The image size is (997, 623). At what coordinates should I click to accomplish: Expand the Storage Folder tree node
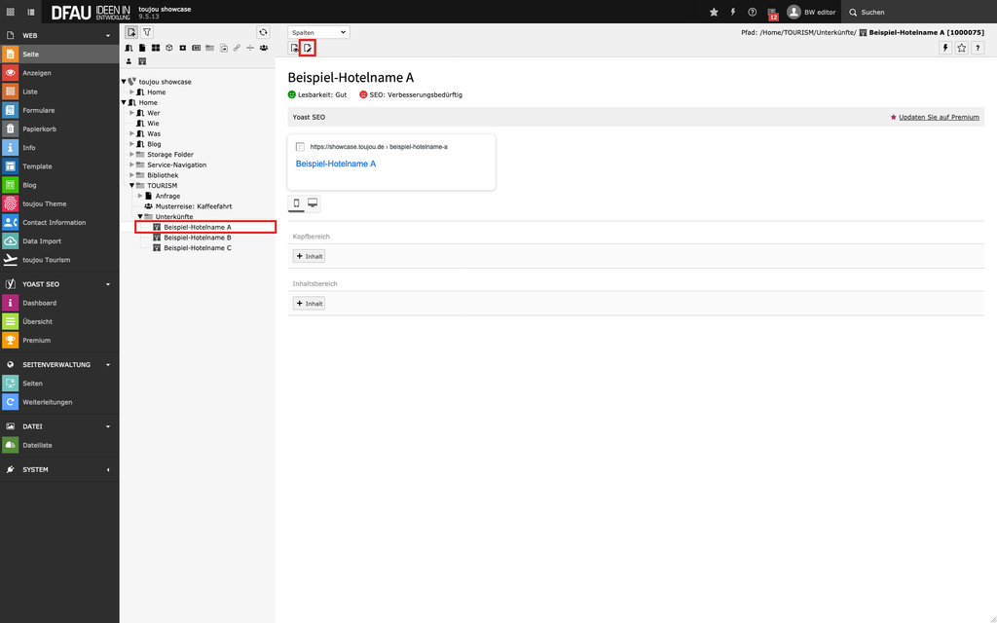point(132,155)
